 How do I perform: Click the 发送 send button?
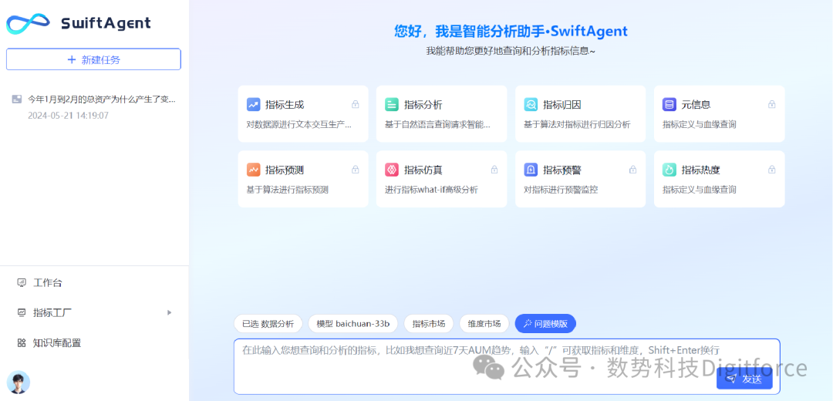click(744, 379)
